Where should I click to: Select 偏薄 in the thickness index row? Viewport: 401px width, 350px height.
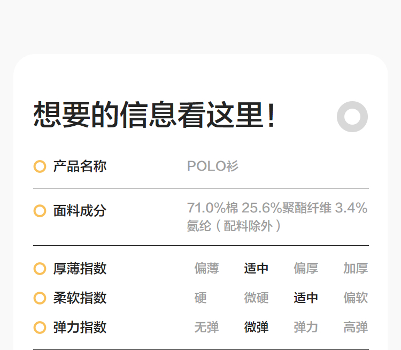pos(206,269)
